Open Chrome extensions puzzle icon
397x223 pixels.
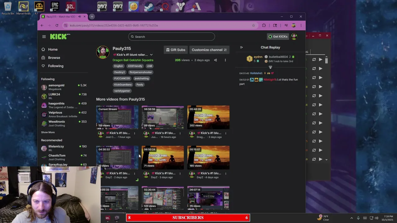[264, 25]
